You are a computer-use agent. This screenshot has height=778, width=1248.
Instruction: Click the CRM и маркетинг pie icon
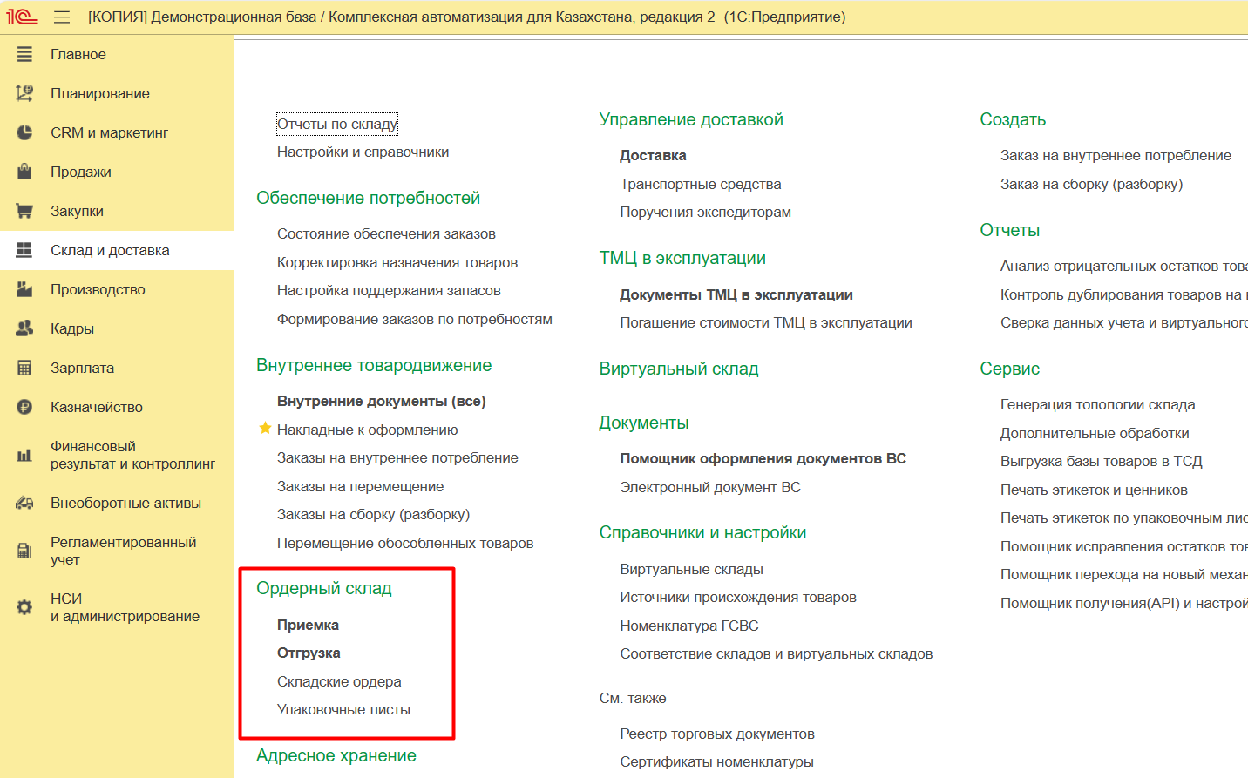(x=24, y=132)
